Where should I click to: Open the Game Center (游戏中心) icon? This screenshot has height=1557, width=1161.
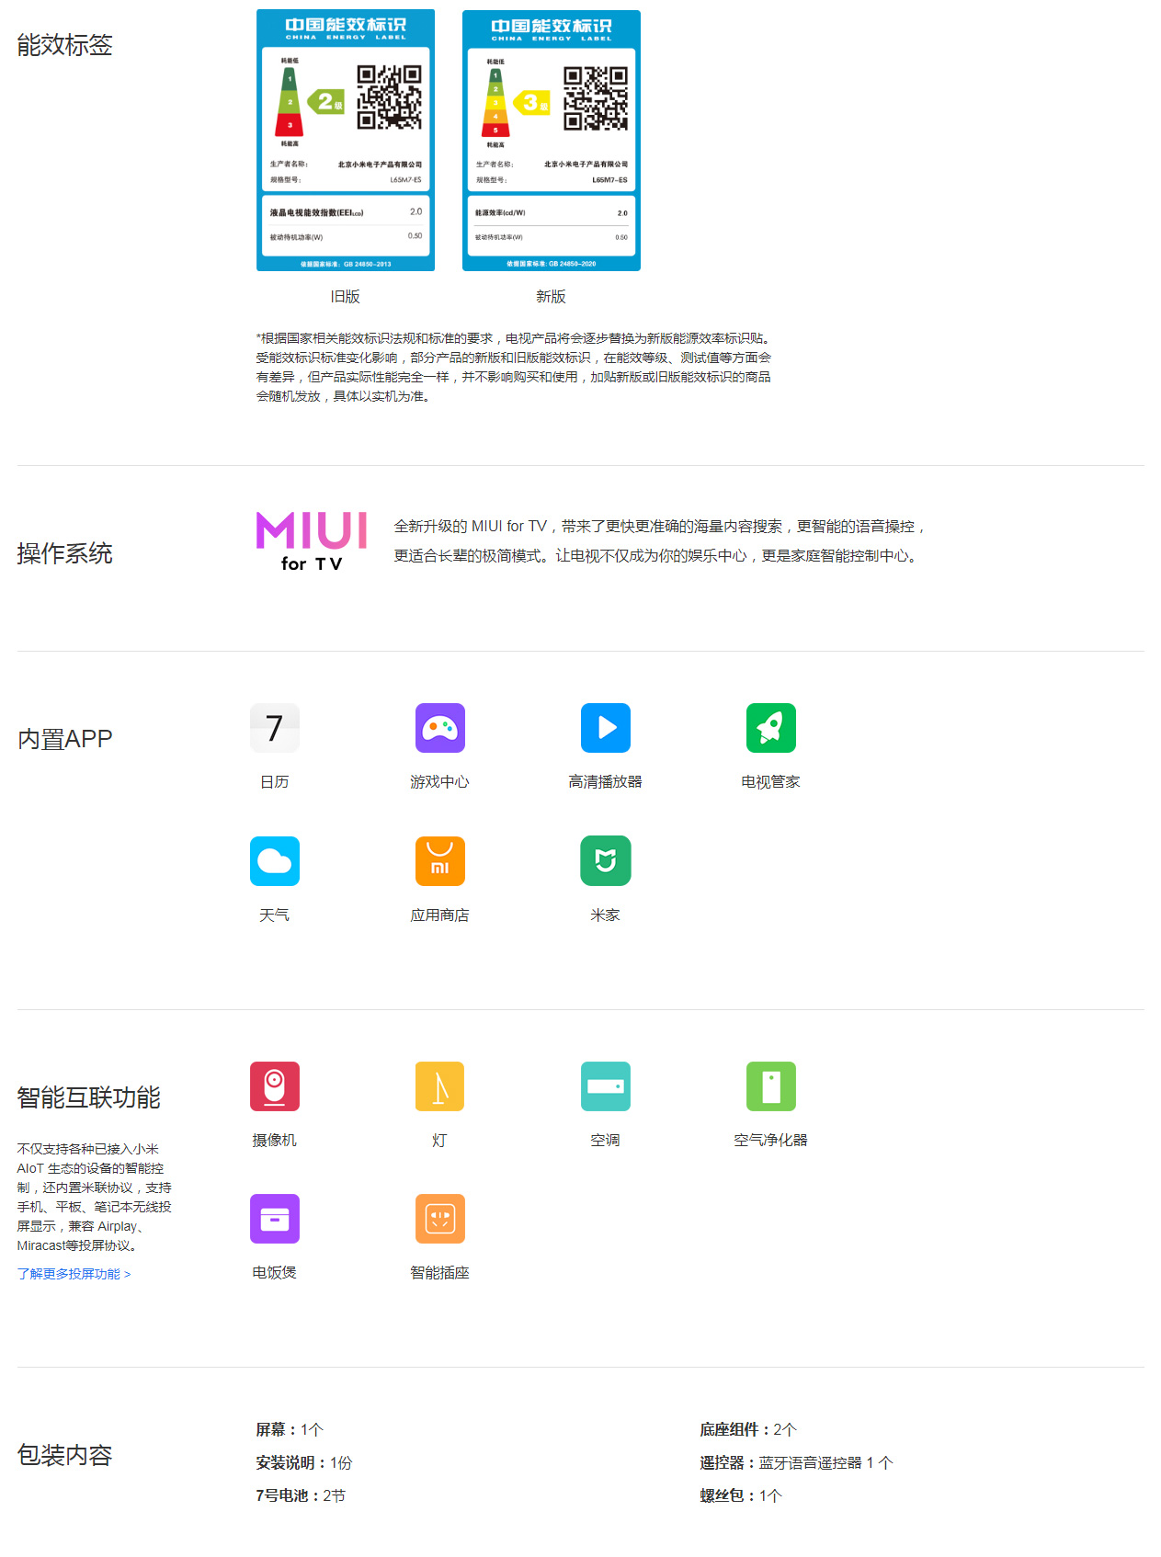coord(439,728)
